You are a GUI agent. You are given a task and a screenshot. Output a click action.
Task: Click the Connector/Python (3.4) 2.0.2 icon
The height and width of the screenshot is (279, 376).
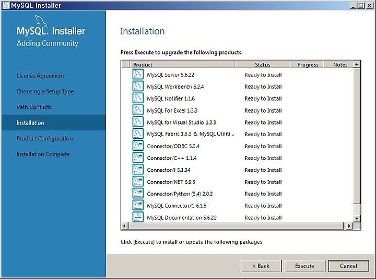[x=138, y=193]
